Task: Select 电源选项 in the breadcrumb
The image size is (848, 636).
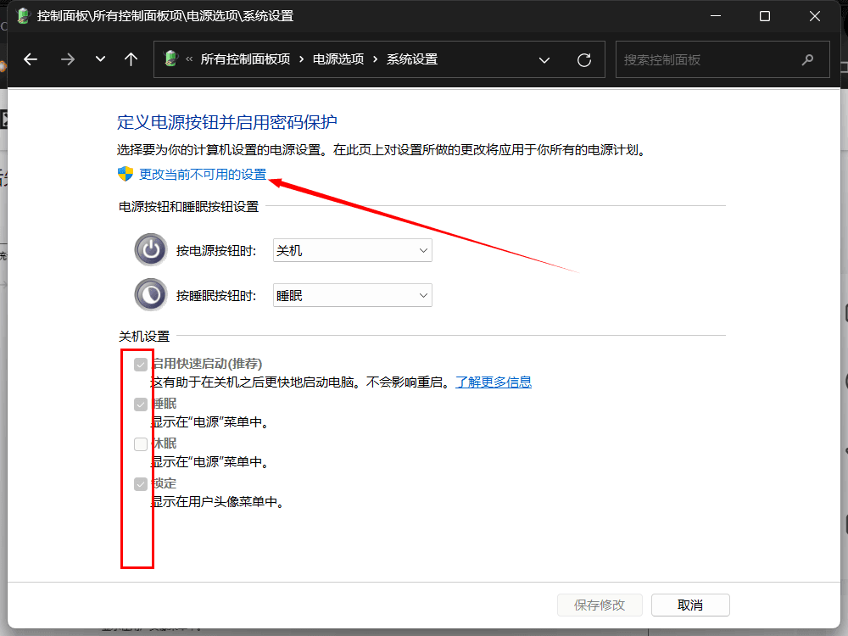Action: pyautogui.click(x=338, y=59)
